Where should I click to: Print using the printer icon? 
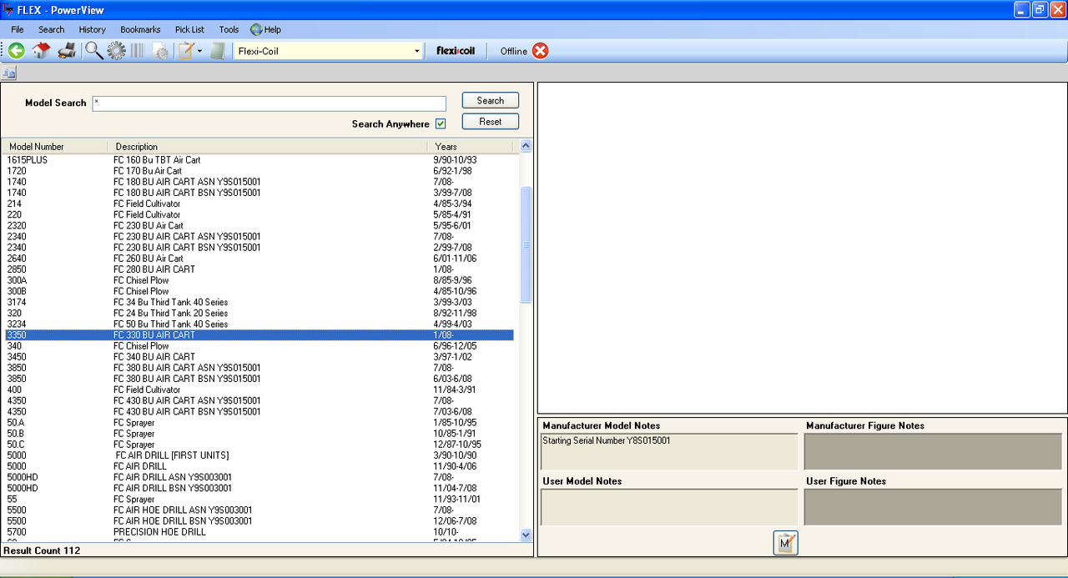(x=67, y=51)
